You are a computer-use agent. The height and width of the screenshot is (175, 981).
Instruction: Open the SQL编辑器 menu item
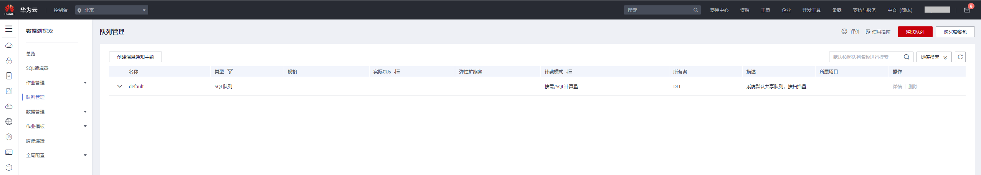point(37,68)
